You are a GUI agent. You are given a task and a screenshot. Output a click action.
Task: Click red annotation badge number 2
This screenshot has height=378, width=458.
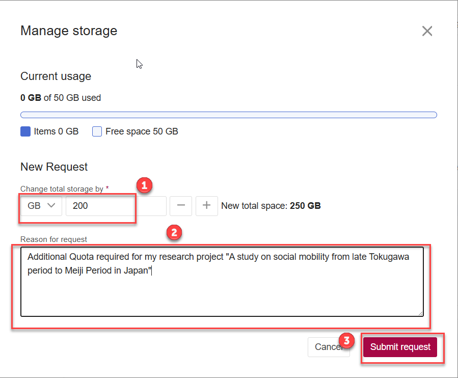(174, 233)
